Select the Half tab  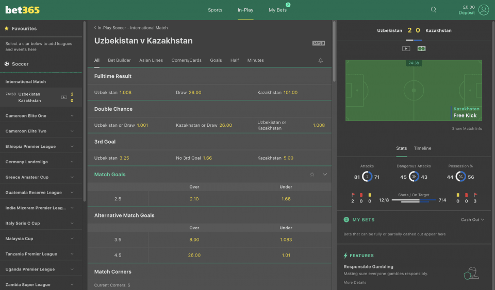pos(235,60)
